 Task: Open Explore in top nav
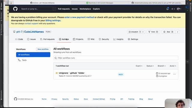[96, 9]
